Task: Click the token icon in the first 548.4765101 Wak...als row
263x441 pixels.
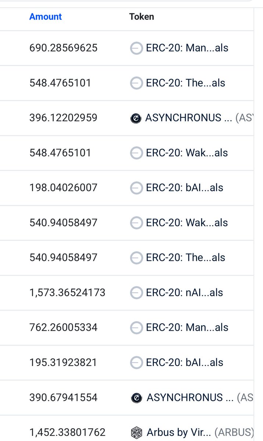Action: pos(136,153)
